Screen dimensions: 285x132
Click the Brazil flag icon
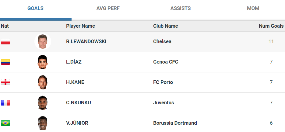[5, 123]
